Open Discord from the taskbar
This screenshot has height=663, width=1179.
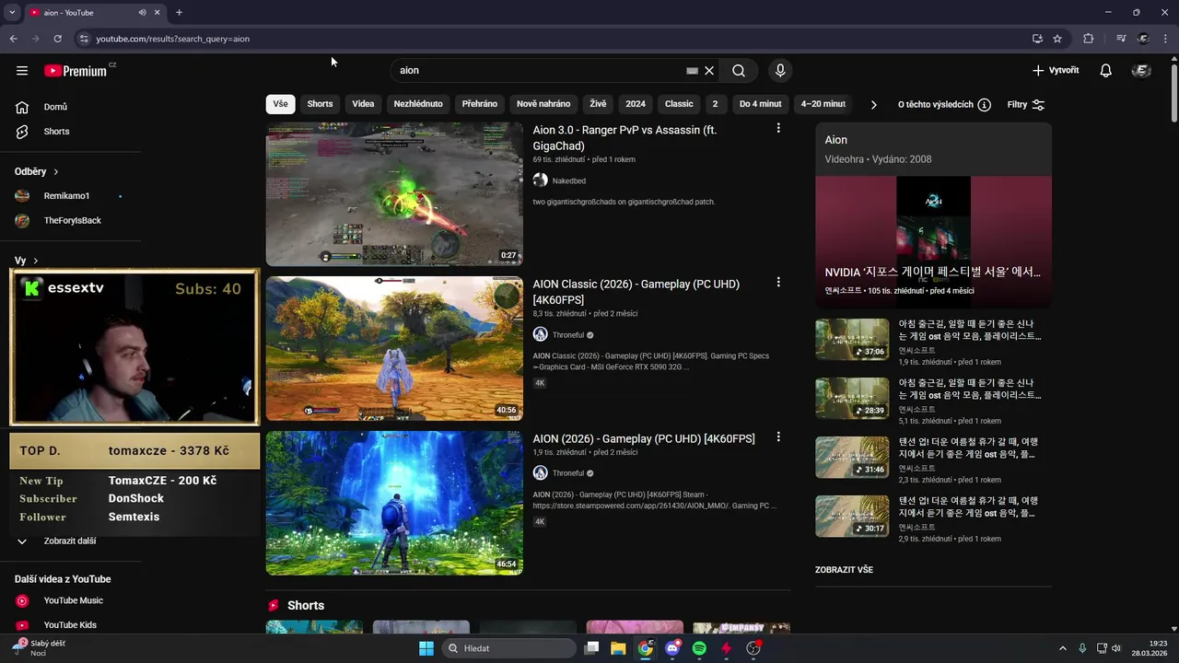pyautogui.click(x=672, y=648)
